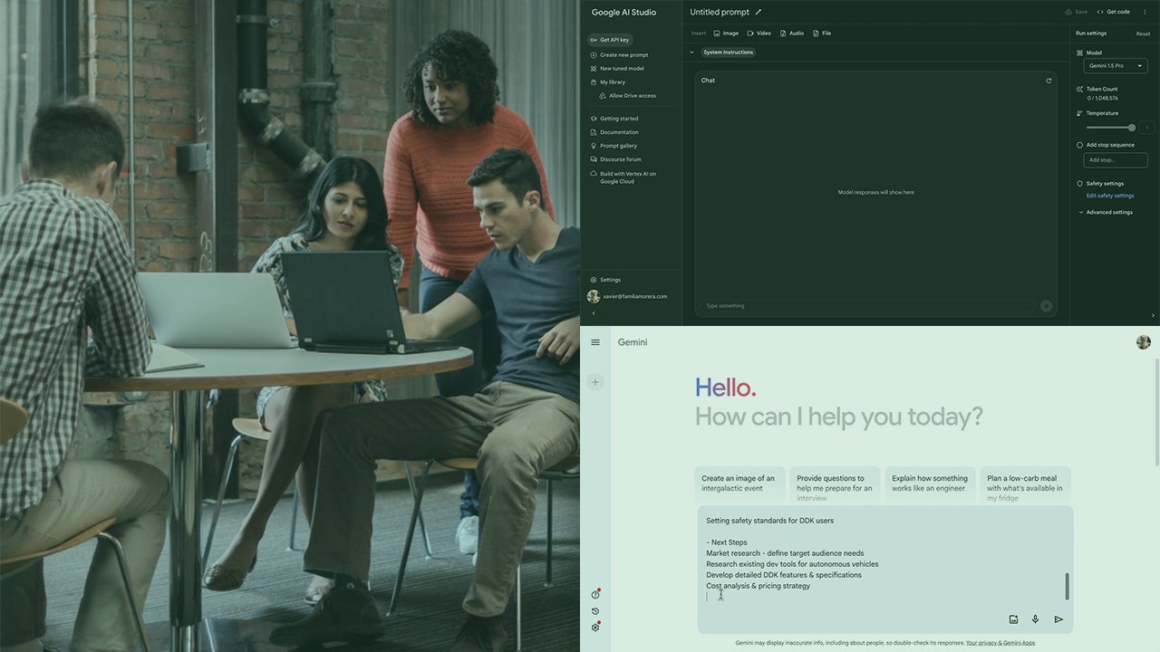Open Gemini activity history icon
Image resolution: width=1160 pixels, height=652 pixels.
[595, 611]
